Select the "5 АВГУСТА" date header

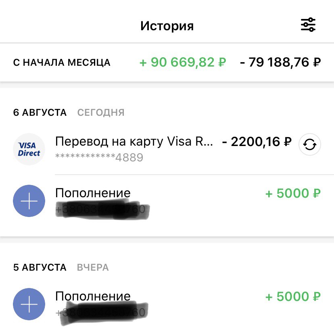click(40, 267)
